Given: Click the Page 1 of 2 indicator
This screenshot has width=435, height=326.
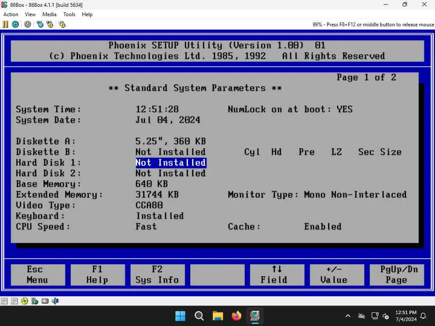Looking at the screenshot, I should tap(366, 77).
